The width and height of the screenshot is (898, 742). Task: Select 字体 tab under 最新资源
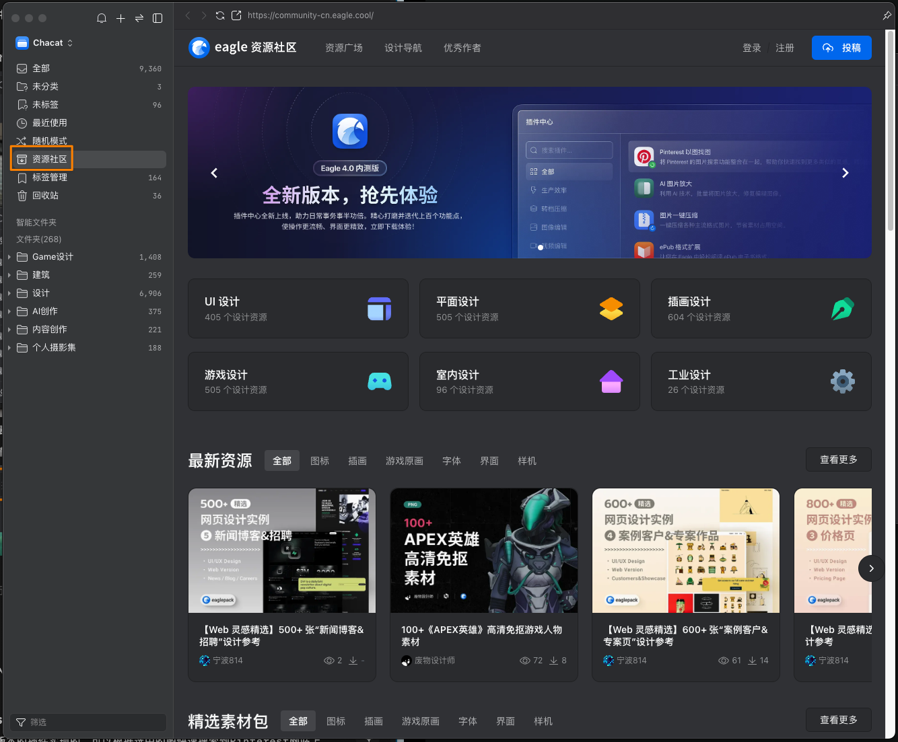coord(452,461)
